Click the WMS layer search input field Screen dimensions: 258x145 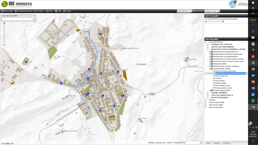pos(17,19)
